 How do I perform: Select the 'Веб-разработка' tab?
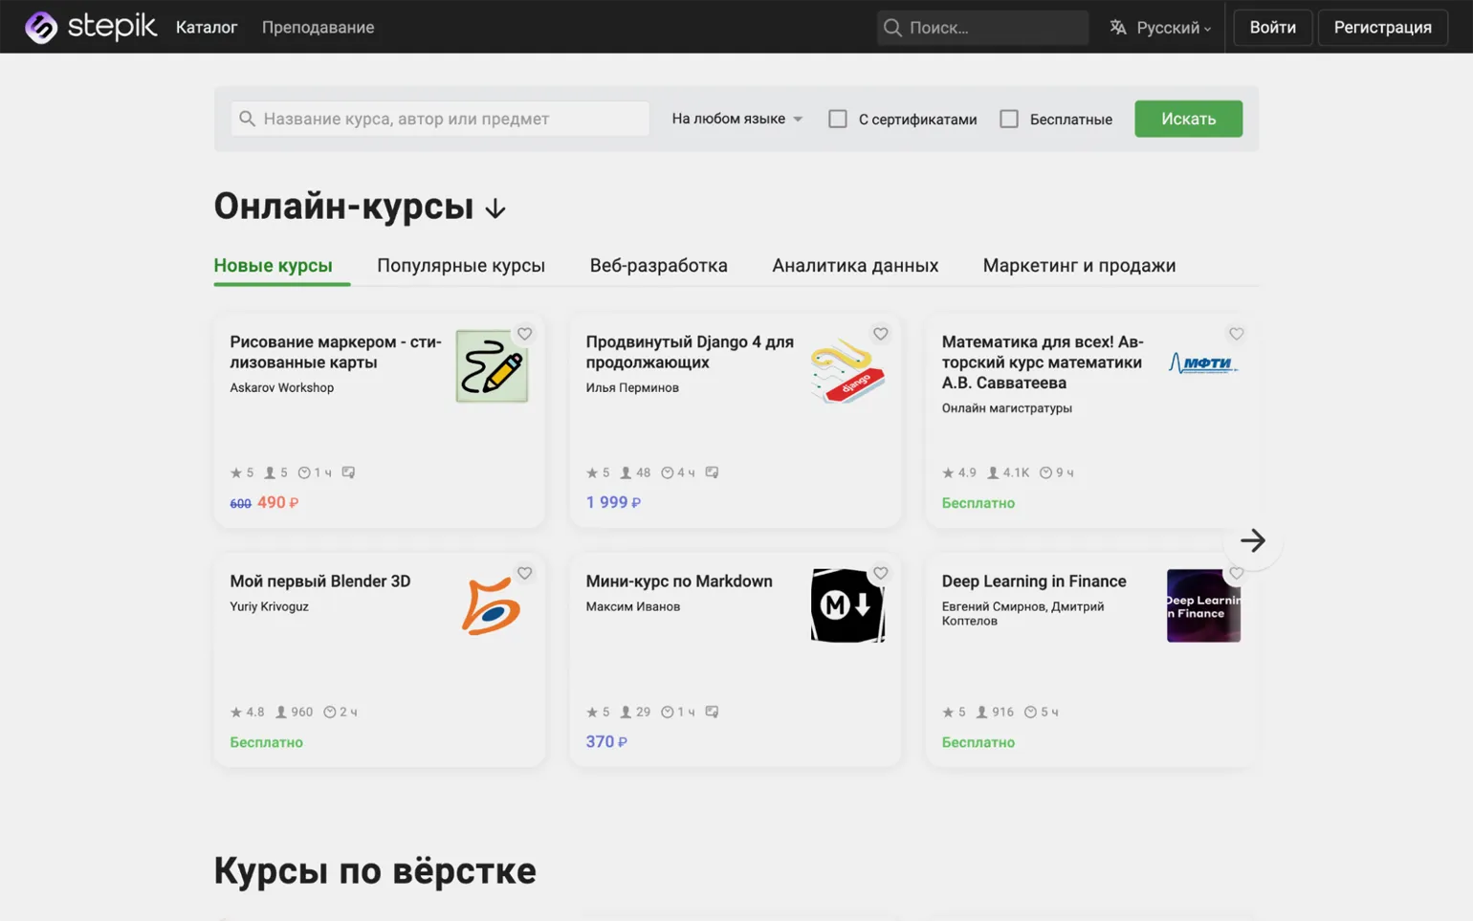(x=658, y=266)
